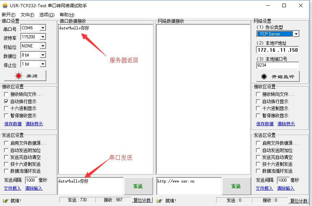Image resolution: width=312 pixels, height=206 pixels.
Task: Click the black start listening indicator icon
Action: [x=264, y=77]
